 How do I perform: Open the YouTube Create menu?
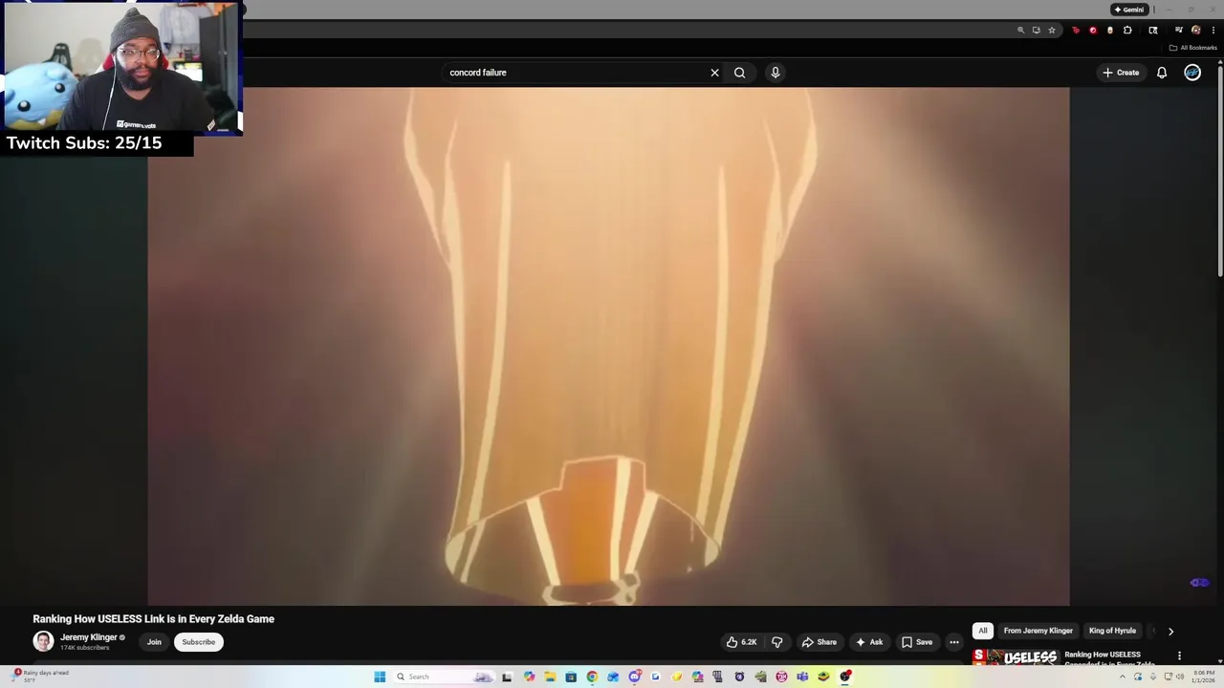1121,73
